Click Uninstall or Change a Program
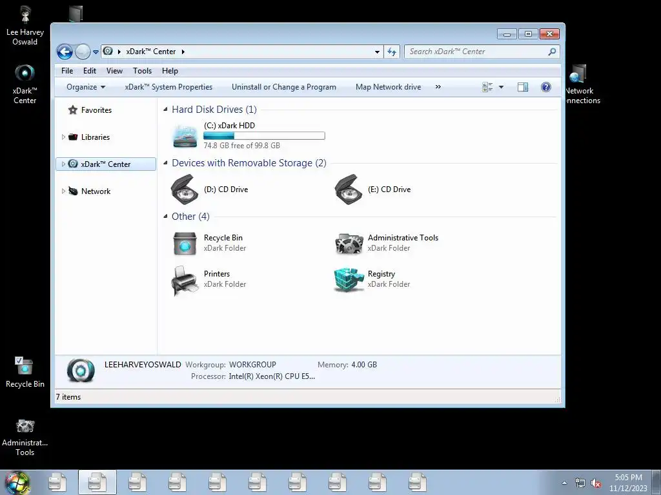 (284, 87)
